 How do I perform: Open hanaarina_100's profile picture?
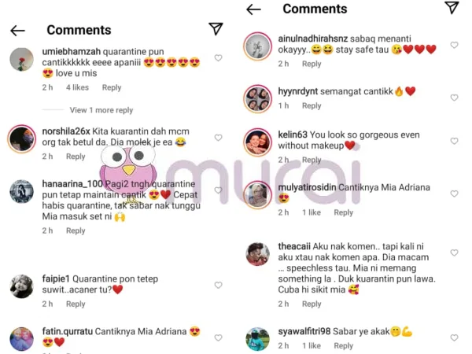(21, 191)
